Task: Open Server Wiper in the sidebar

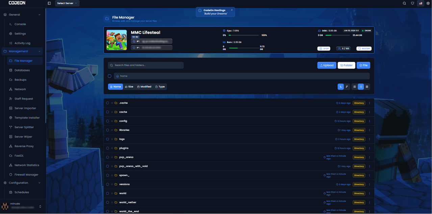Action: click(x=23, y=137)
